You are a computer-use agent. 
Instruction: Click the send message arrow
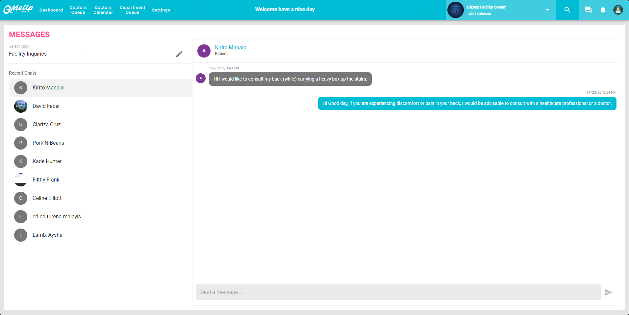(608, 292)
